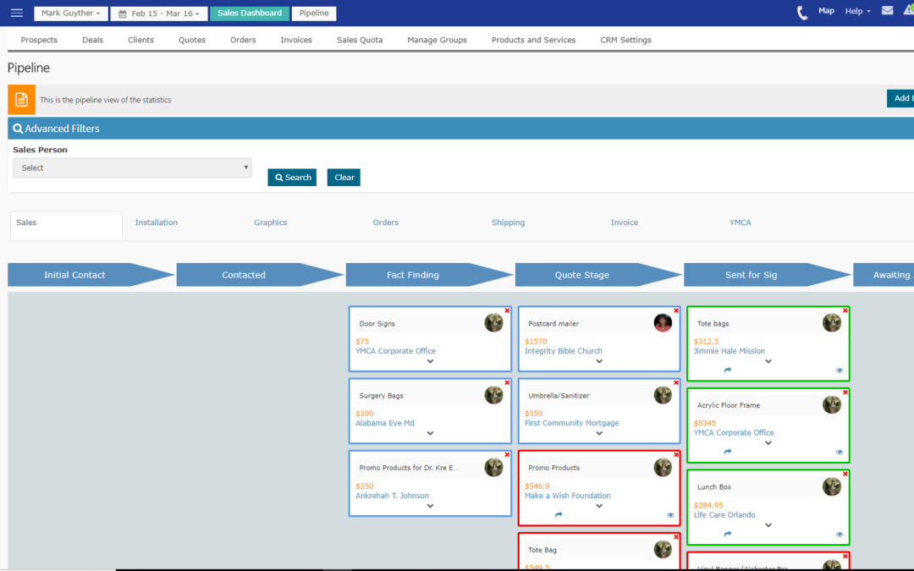The image size is (914, 571).
Task: Open the mail envelope icon
Action: 887,11
